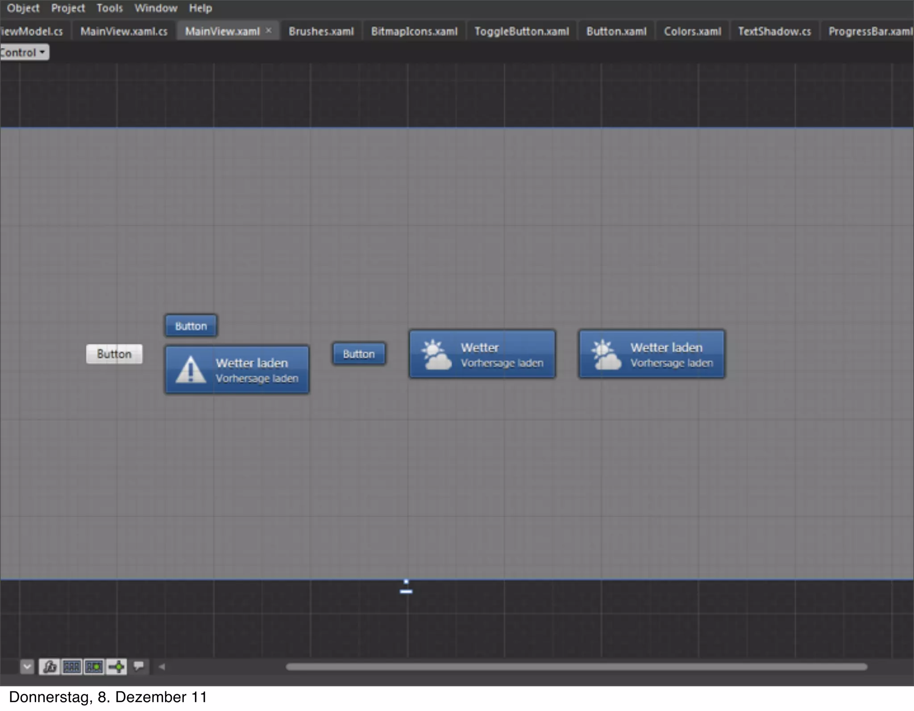Toggle the fx effects rendering button

(49, 667)
